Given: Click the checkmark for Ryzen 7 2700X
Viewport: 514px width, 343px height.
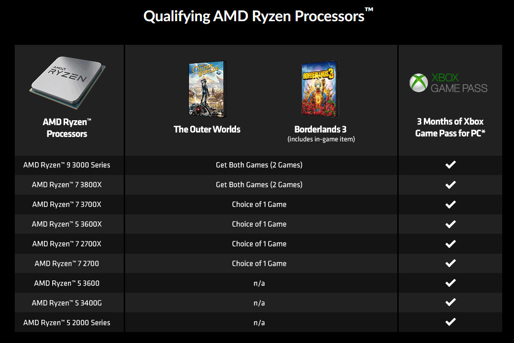Looking at the screenshot, I should tap(450, 243).
